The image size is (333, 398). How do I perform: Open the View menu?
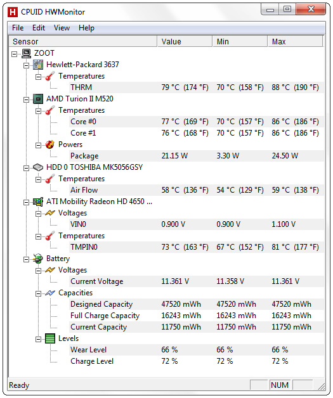coord(62,28)
